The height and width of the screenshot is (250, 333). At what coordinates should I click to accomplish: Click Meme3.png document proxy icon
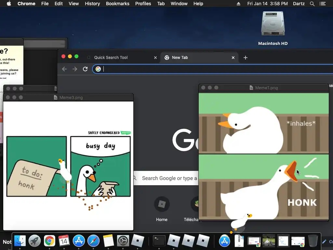[x=56, y=98]
